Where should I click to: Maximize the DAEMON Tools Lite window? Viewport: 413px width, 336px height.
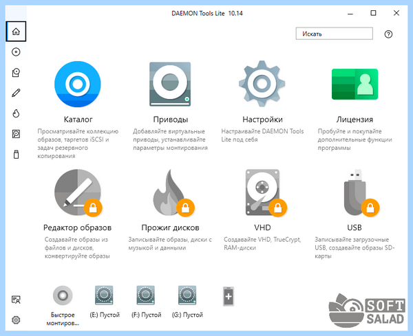(373, 13)
